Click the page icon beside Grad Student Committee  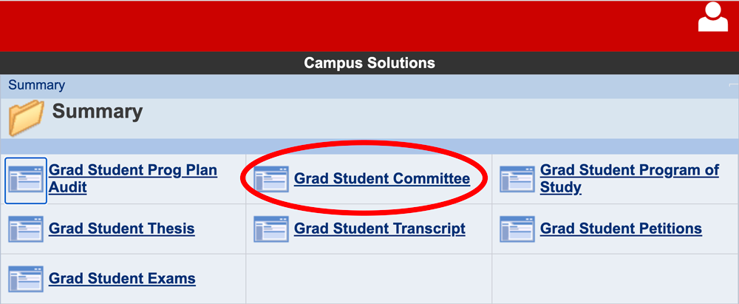click(x=271, y=179)
